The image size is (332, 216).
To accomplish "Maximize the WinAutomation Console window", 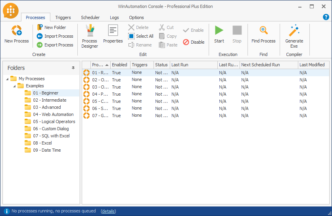I will (x=312, y=7).
